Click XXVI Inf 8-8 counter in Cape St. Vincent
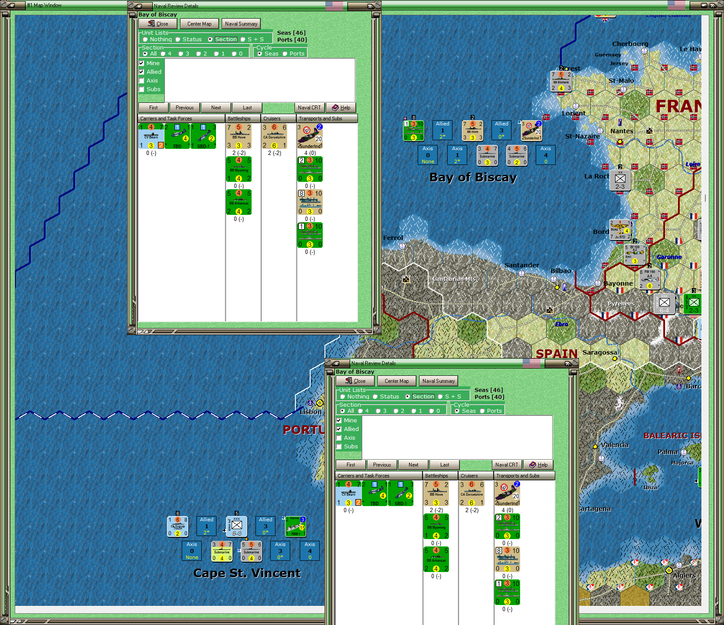 point(236,526)
